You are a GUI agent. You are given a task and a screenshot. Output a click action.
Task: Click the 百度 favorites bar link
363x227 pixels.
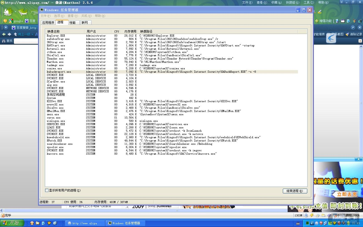click(30, 21)
